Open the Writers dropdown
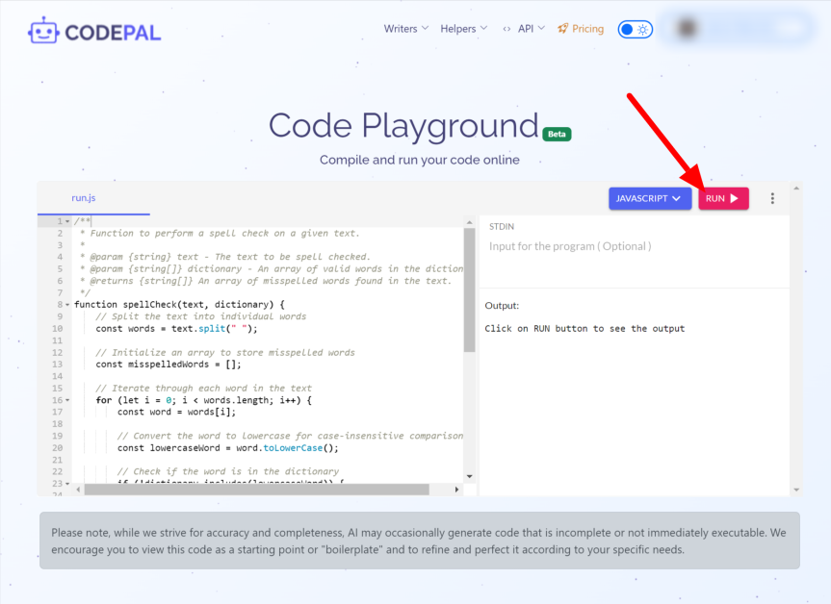The image size is (831, 604). click(x=405, y=29)
